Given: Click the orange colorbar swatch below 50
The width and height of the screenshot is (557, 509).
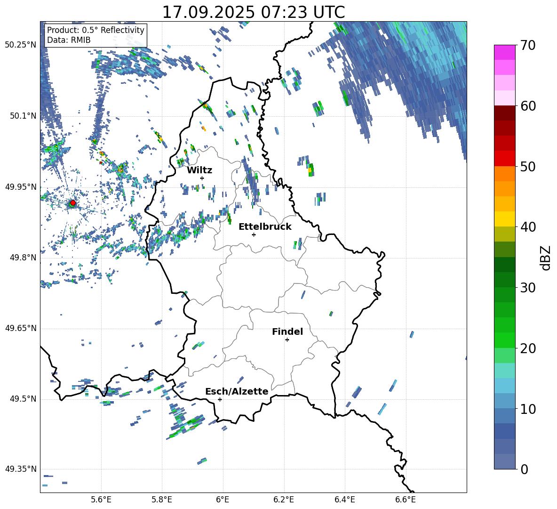Looking at the screenshot, I should pyautogui.click(x=504, y=174).
